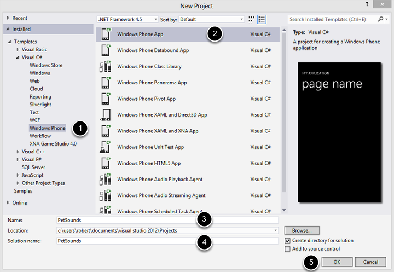The image size is (394, 272).
Task: Collapse the Visual C# node
Action: [x=18, y=57]
